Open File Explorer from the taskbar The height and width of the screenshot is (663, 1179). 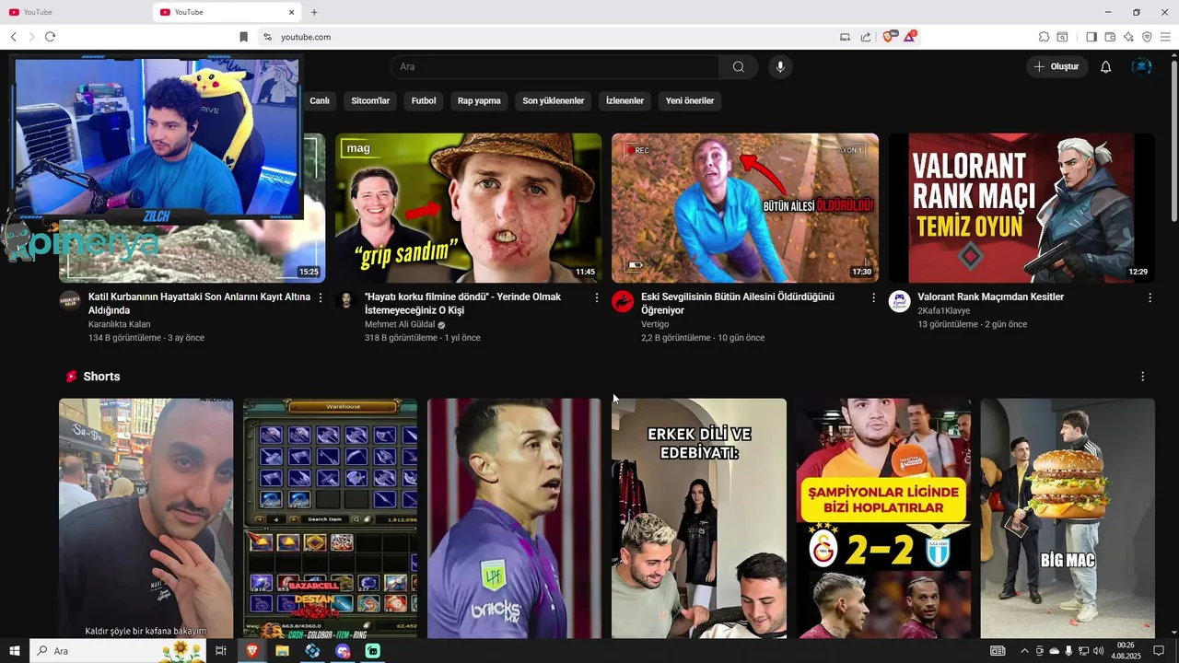(x=282, y=651)
